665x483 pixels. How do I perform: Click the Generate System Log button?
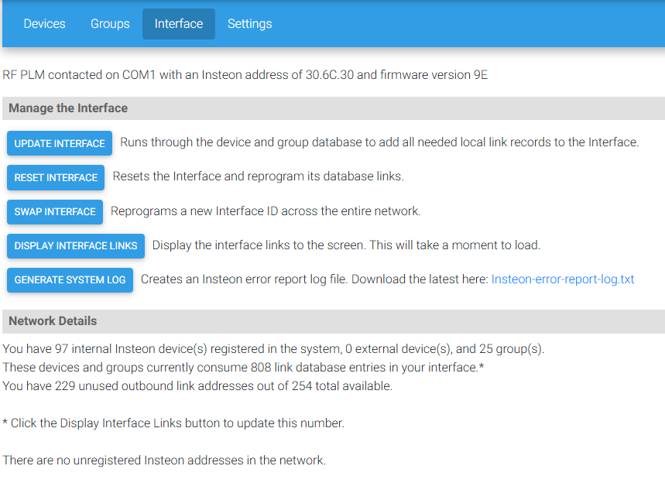pyautogui.click(x=70, y=280)
